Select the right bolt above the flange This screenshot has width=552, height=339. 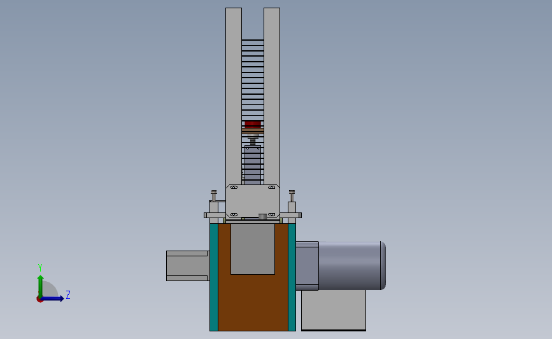(x=292, y=195)
